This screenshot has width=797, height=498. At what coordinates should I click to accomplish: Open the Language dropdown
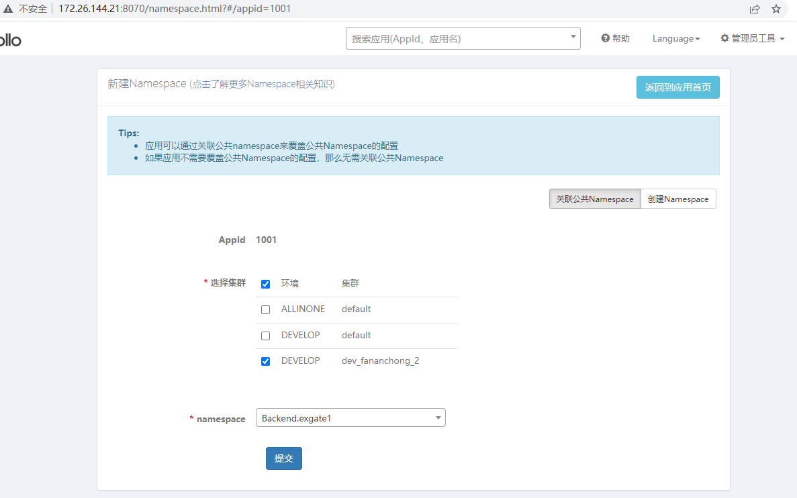click(675, 38)
